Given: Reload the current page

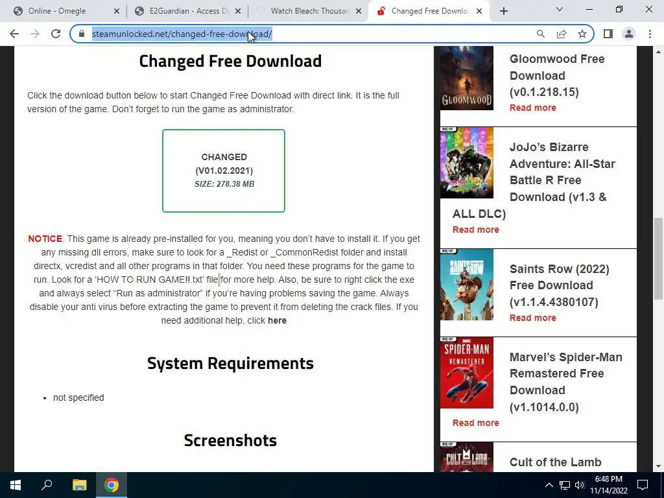Looking at the screenshot, I should point(56,34).
